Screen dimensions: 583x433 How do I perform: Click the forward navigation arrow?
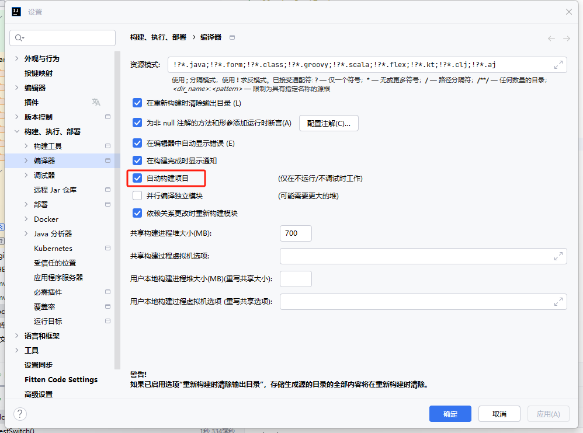point(566,39)
